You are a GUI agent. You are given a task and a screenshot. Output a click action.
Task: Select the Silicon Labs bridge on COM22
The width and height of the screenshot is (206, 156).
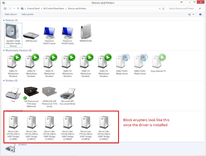point(104,128)
